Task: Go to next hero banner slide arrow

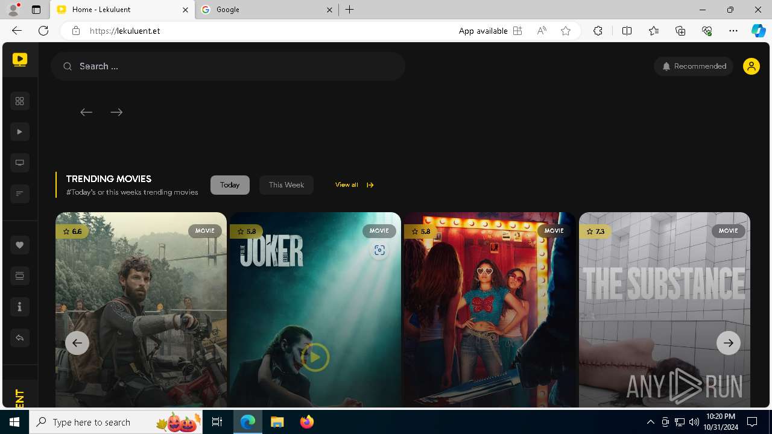Action: (116, 112)
